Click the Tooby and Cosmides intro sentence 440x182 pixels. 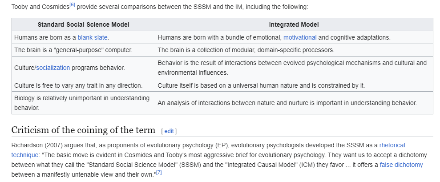pos(160,7)
